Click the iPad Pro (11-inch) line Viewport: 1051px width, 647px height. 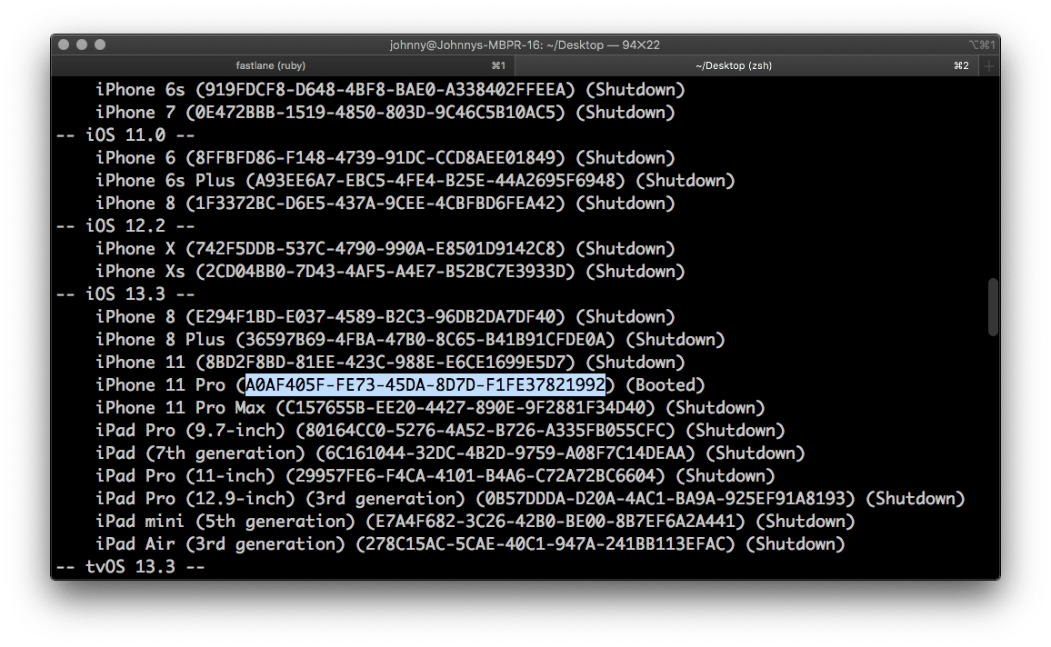point(435,476)
